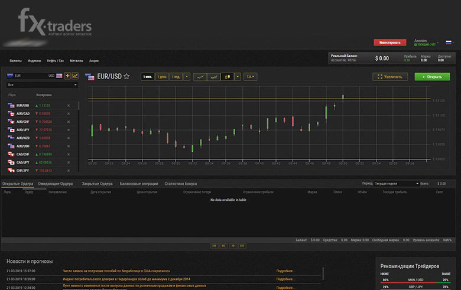Select the candlestick chart type icon

point(228,77)
